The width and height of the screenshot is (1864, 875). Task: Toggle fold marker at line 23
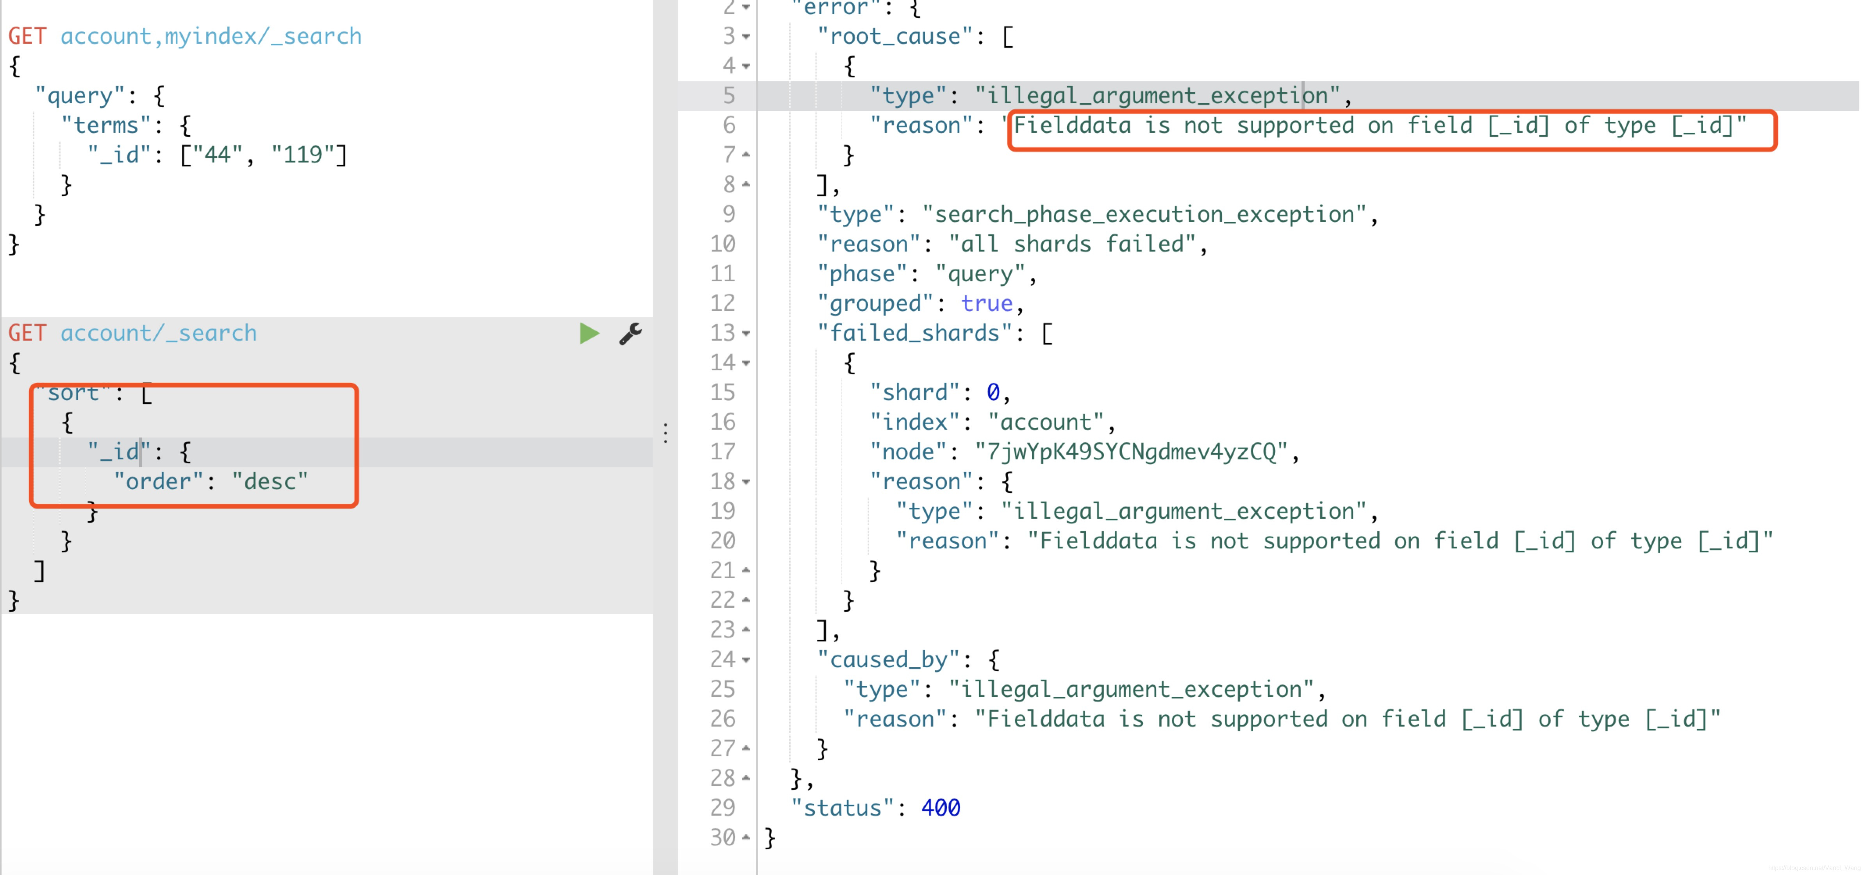pyautogui.click(x=746, y=630)
